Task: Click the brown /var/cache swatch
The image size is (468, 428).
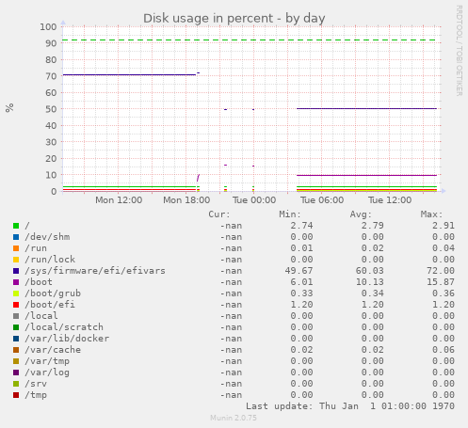Action: [x=16, y=350]
